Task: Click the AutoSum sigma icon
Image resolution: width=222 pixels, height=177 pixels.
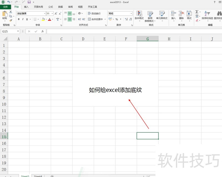Action: tap(197, 12)
